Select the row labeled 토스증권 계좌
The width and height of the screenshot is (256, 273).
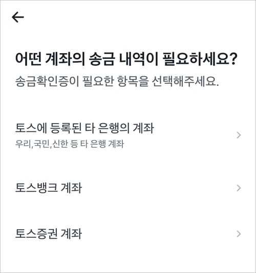[x=128, y=234]
